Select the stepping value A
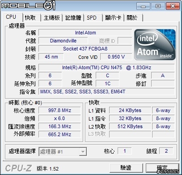Screen dimensions: 182x175 point(163,75)
